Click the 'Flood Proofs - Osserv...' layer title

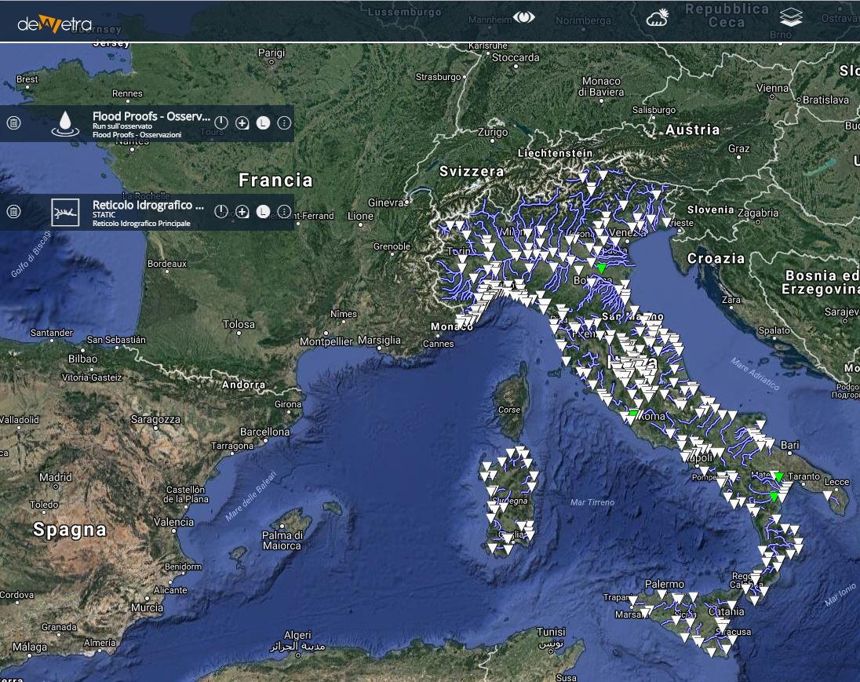pyautogui.click(x=151, y=116)
